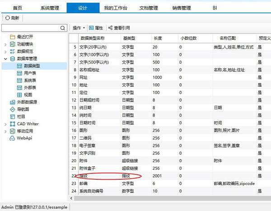
Task: Open 用户表 table node
Action: point(30,73)
